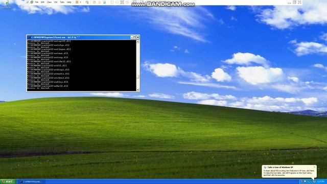Click the Recycle Bin desktop icon
Screen dimensions: 327x184
6,4
